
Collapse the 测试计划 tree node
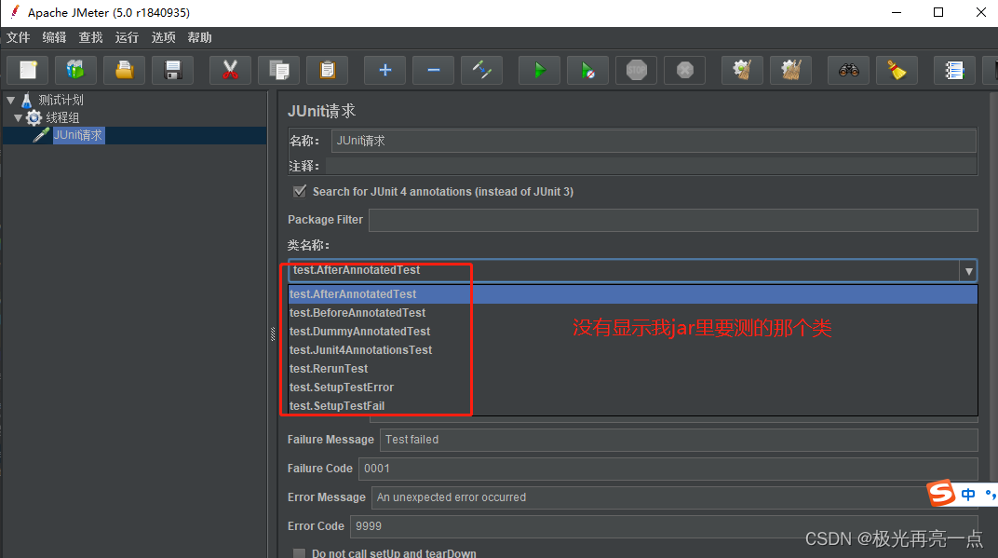(x=9, y=101)
